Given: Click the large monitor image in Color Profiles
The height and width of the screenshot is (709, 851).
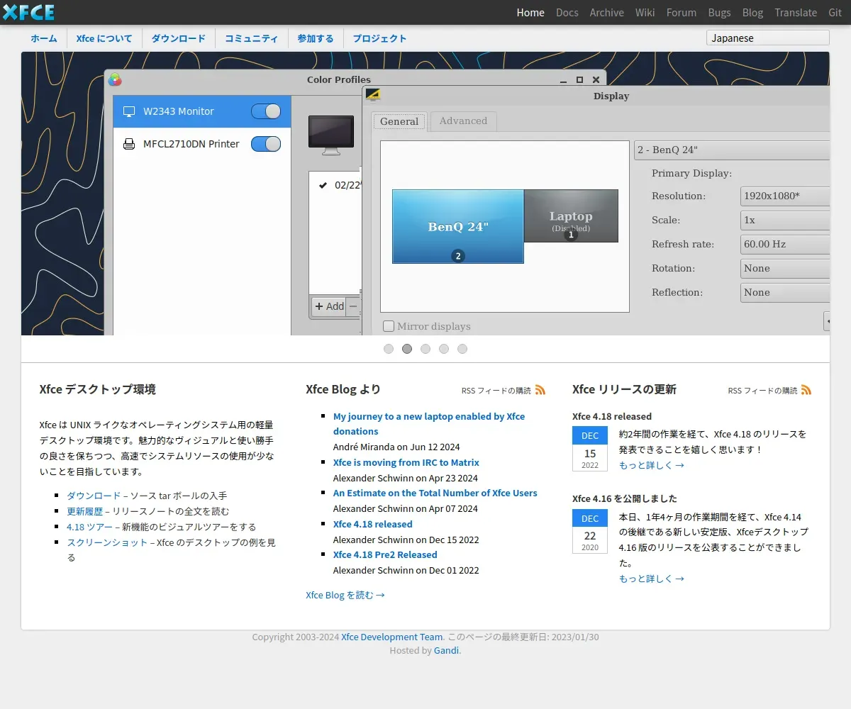Looking at the screenshot, I should (331, 135).
